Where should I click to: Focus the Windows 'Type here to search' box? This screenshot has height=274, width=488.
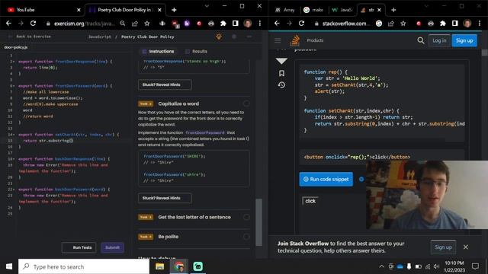coord(84,266)
